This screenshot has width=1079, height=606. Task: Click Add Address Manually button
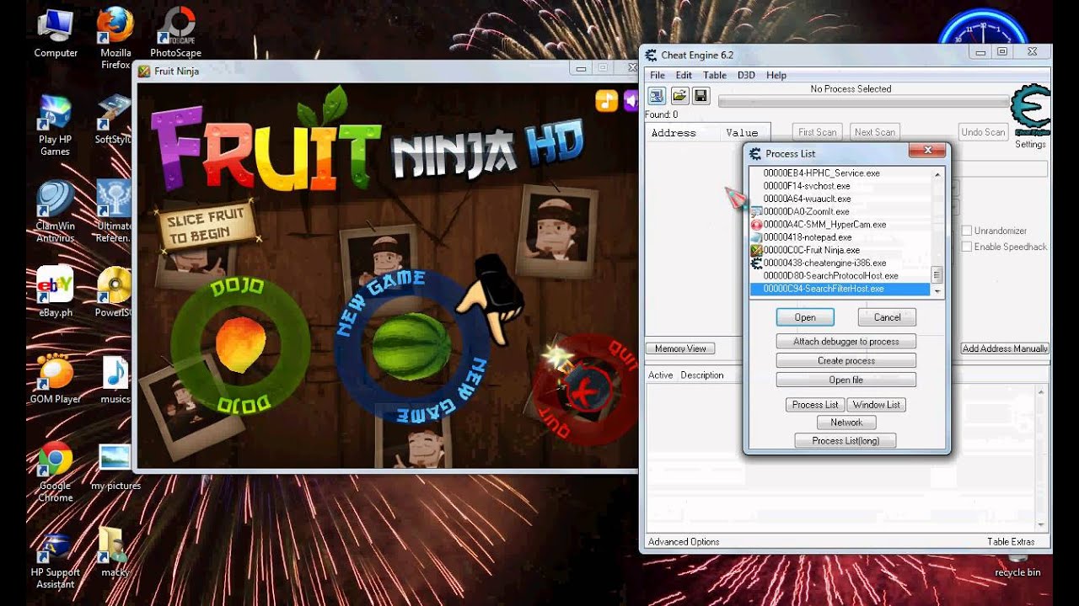pyautogui.click(x=1005, y=348)
